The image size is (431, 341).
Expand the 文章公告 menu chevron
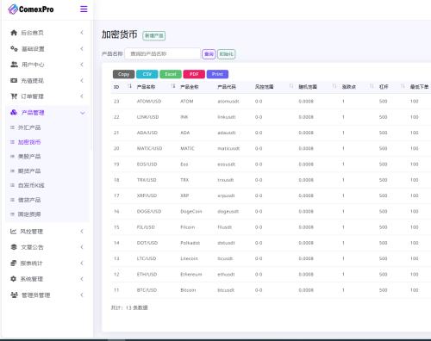click(x=82, y=247)
